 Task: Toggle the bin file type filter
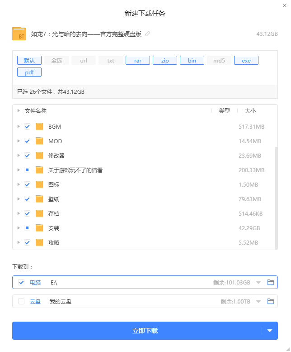point(192,60)
